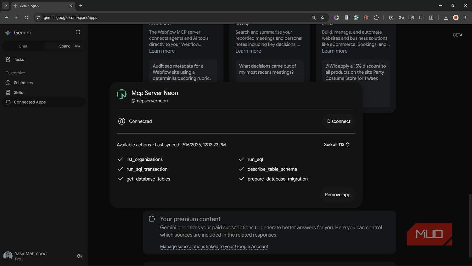The height and width of the screenshot is (266, 472).
Task: Open the side panel list icon
Action: [x=431, y=18]
